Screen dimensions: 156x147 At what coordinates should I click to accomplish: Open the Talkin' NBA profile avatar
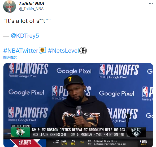pos(10,6)
